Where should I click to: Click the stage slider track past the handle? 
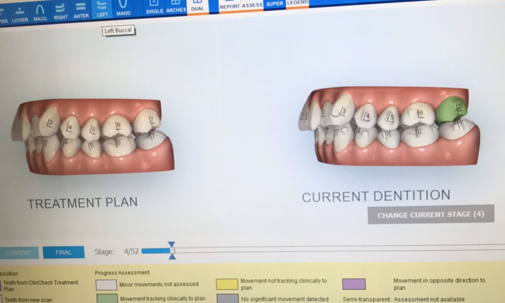[340, 248]
